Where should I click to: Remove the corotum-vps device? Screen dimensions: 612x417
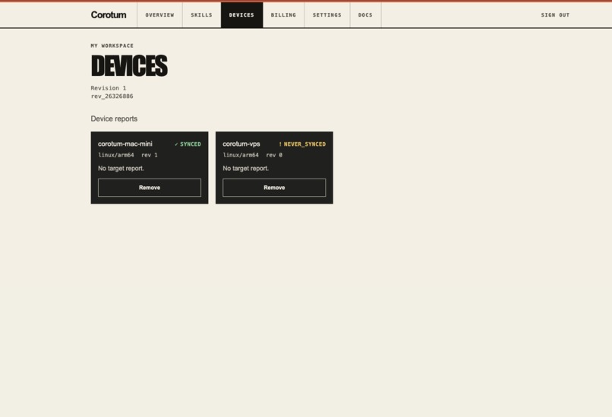(274, 188)
